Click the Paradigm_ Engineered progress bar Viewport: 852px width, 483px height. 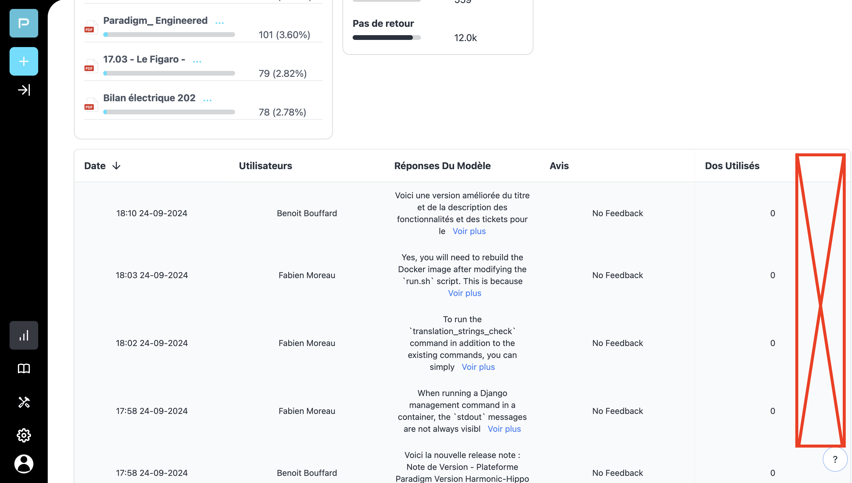tap(169, 35)
